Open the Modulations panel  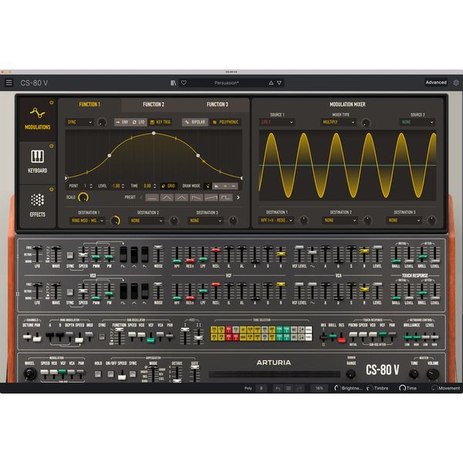pyautogui.click(x=38, y=120)
